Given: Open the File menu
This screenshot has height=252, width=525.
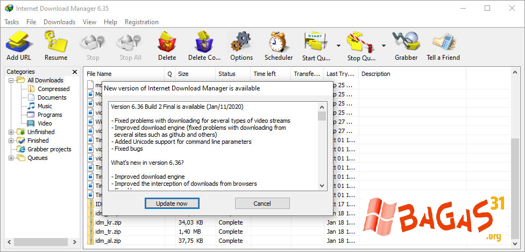Looking at the screenshot, I should [x=31, y=22].
